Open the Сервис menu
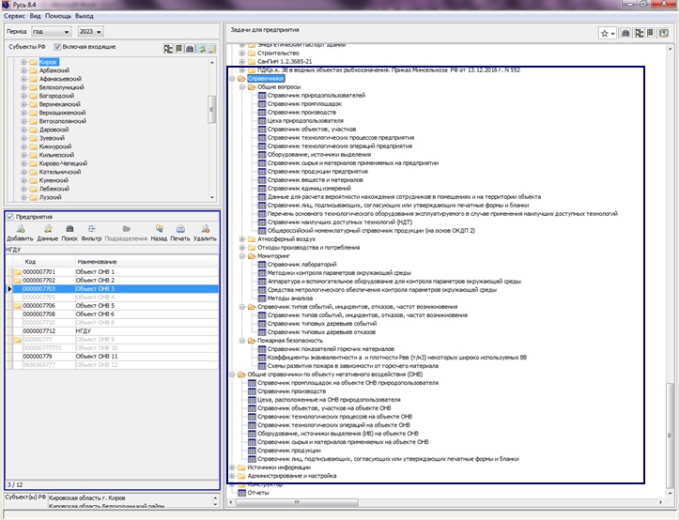The image size is (679, 520). click(15, 16)
